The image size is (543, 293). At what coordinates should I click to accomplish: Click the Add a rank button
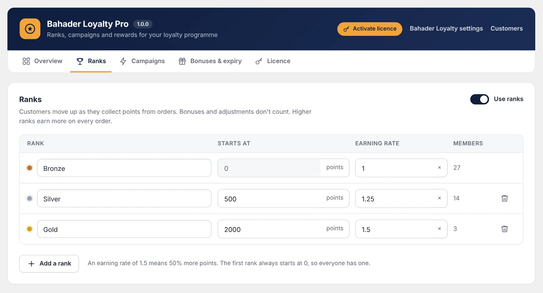[49, 264]
